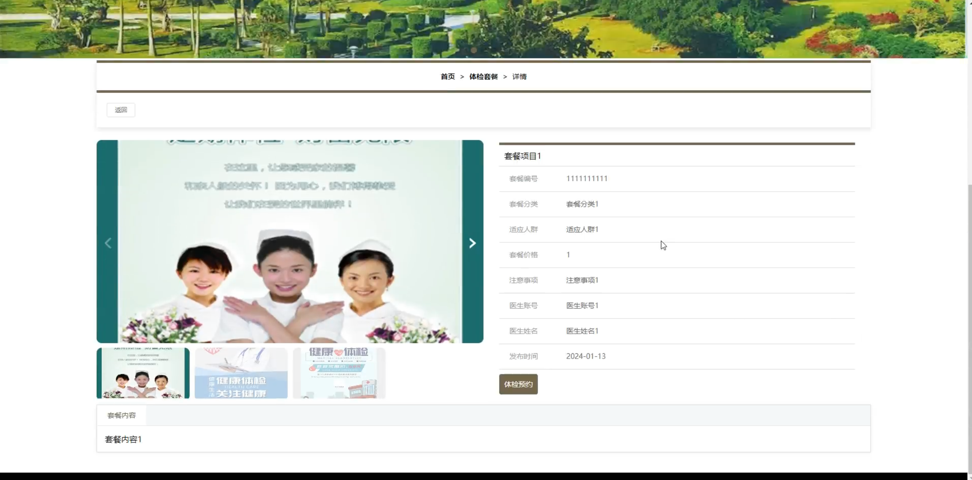Advance carousel with the right arrow icon

click(472, 243)
